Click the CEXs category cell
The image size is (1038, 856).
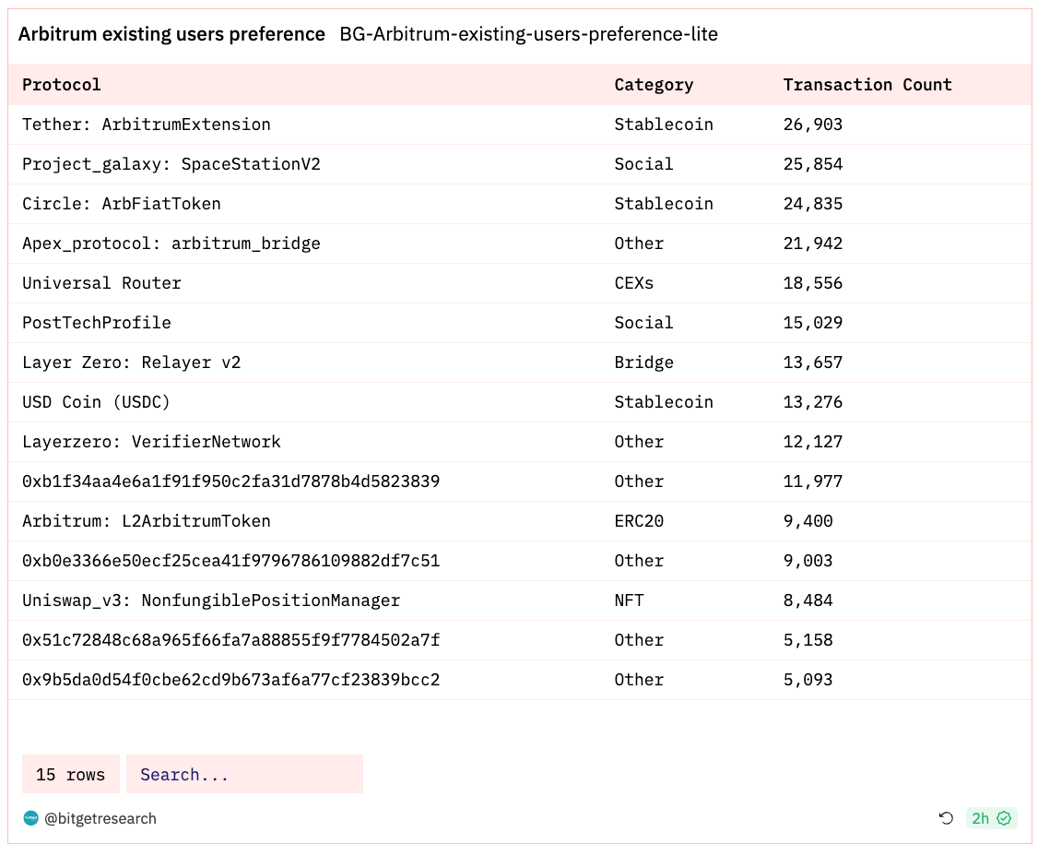coord(634,283)
